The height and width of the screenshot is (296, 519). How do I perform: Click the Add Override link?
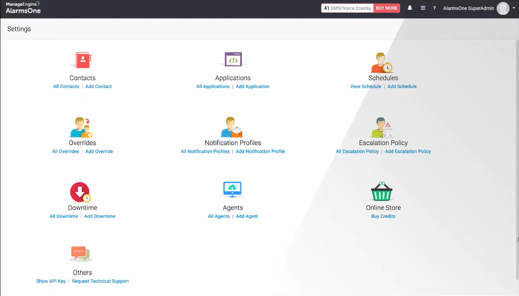tap(99, 151)
